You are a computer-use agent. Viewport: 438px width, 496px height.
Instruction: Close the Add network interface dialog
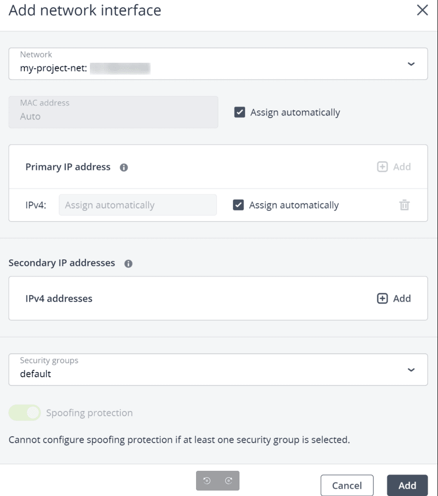click(x=422, y=10)
